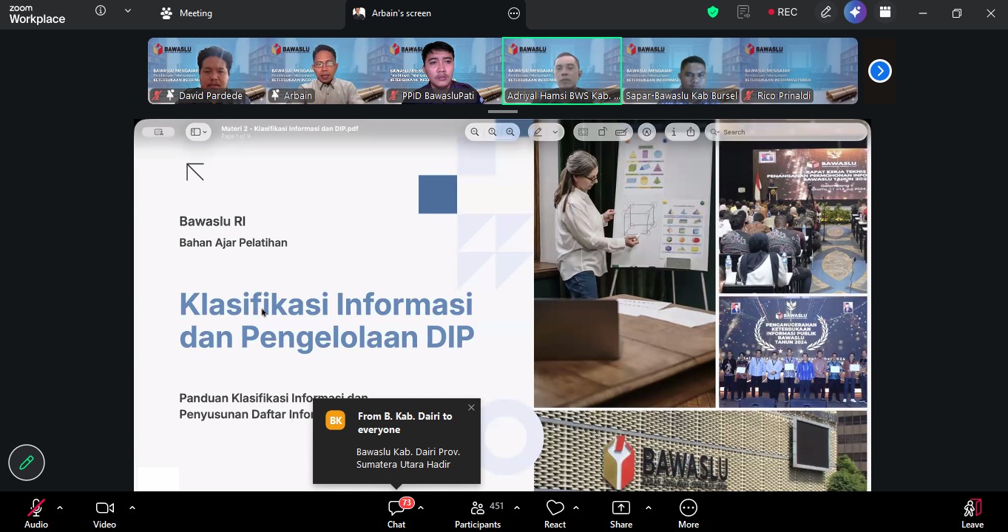Unmute microphone with Audio button

point(35,514)
